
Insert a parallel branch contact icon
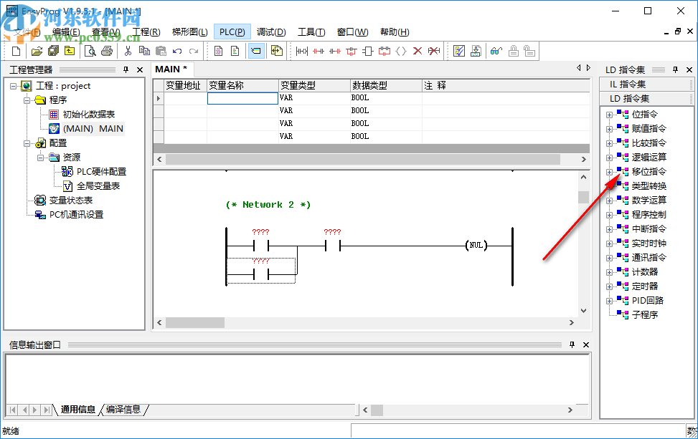tap(352, 51)
